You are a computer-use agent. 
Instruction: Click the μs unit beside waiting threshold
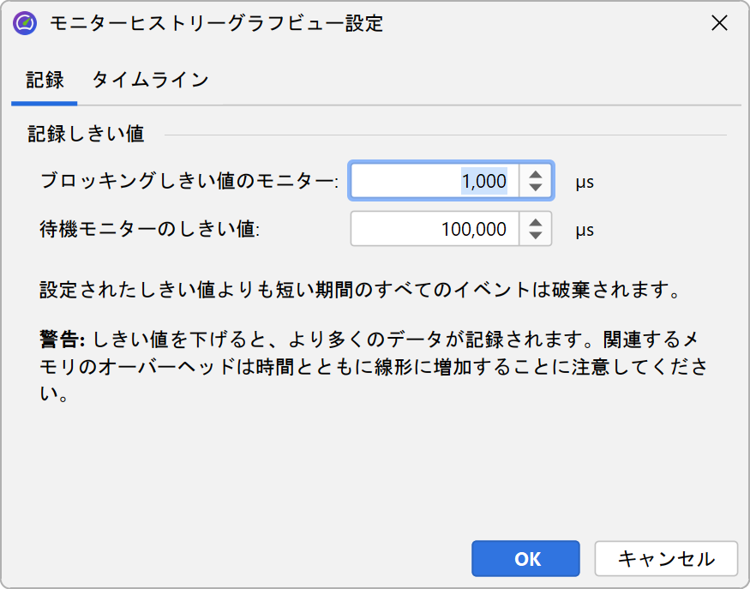pos(585,230)
